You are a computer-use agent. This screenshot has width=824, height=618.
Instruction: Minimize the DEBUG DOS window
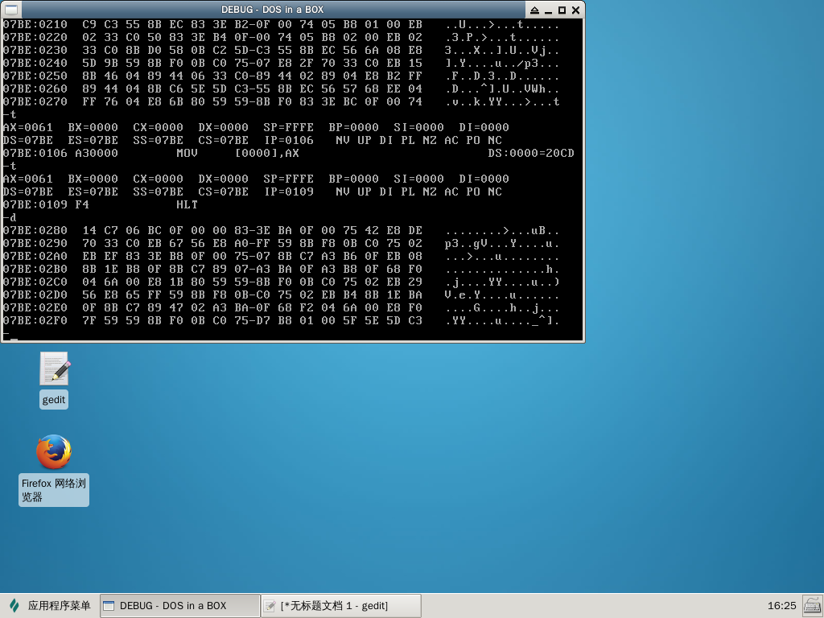[x=549, y=10]
